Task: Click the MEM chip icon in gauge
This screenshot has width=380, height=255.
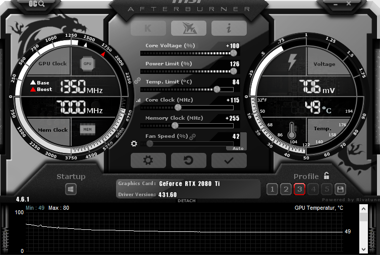Action: tap(87, 129)
